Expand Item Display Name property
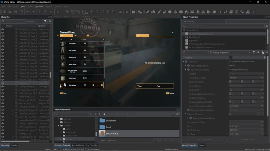The width and height of the screenshot is (270, 151). [186, 66]
